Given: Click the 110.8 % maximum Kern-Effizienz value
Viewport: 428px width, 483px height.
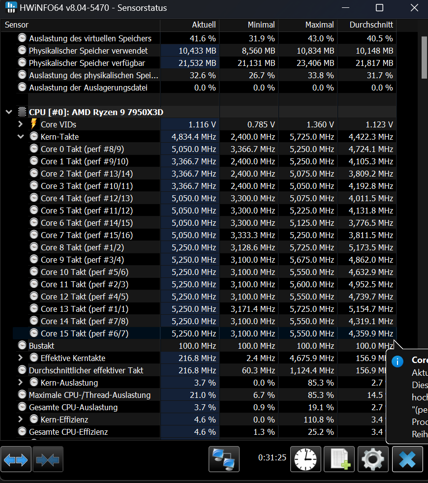Looking at the screenshot, I should coord(319,420).
